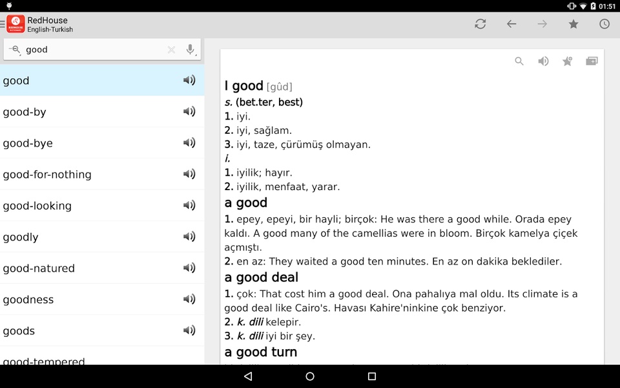
Task: Play audio in the definition card
Action: click(x=543, y=61)
